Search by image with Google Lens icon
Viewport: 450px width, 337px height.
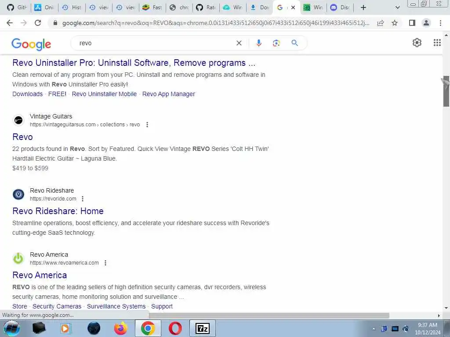click(x=276, y=43)
